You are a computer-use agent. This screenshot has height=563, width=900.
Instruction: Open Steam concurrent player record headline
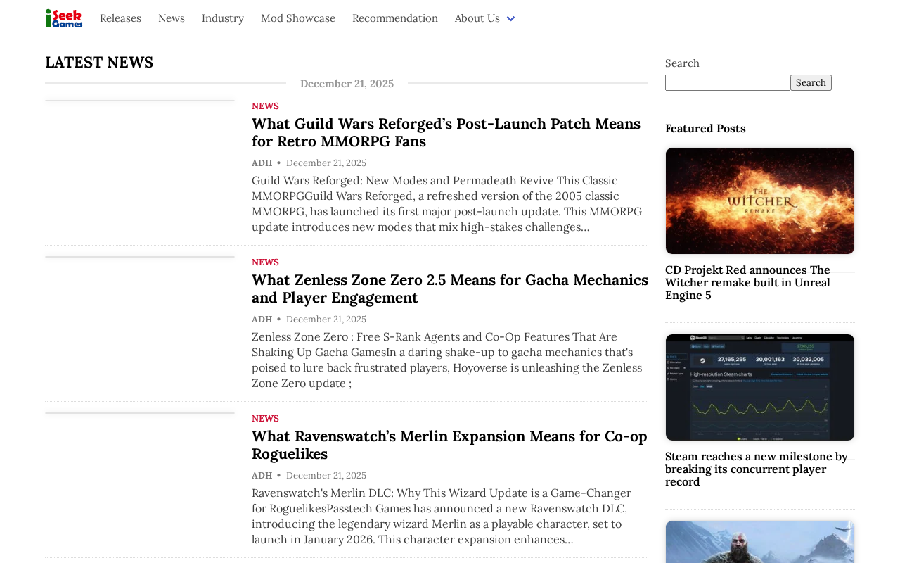click(757, 469)
